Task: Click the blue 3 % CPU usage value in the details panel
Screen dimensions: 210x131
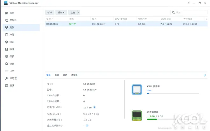Action: [x=149, y=90]
